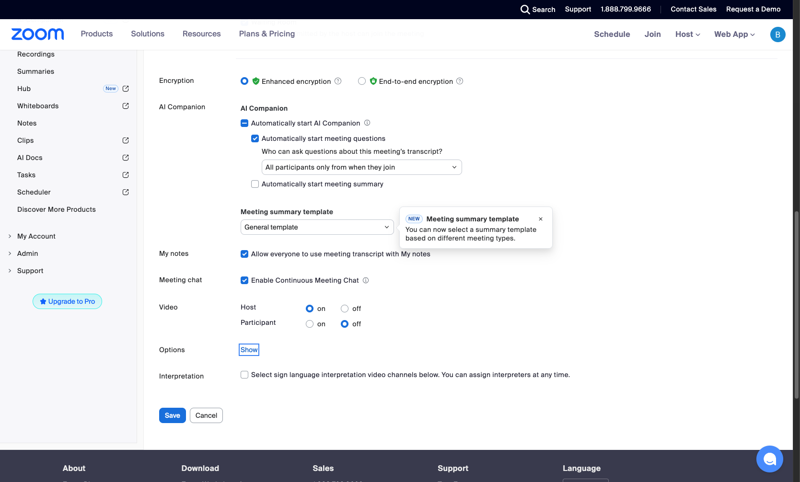800x482 pixels.
Task: Open the Search magnifier icon
Action: point(525,10)
